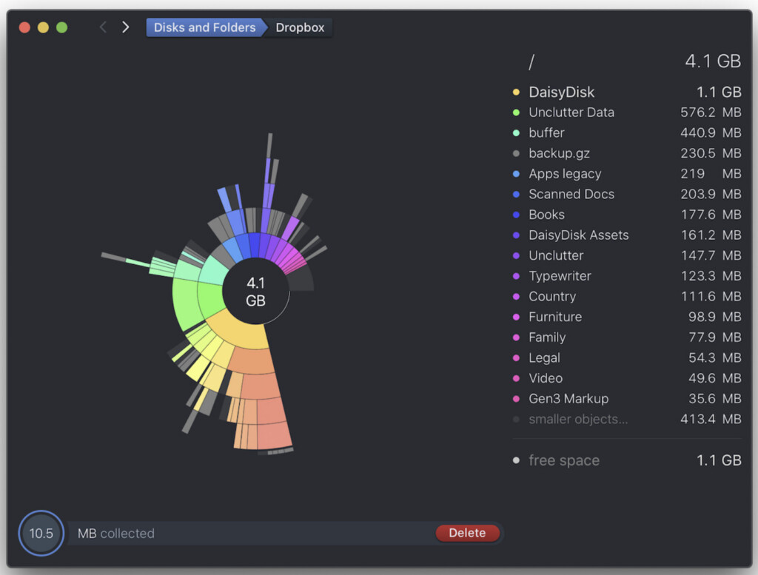Click the forward navigation arrow
Viewport: 758px width, 575px height.
125,27
